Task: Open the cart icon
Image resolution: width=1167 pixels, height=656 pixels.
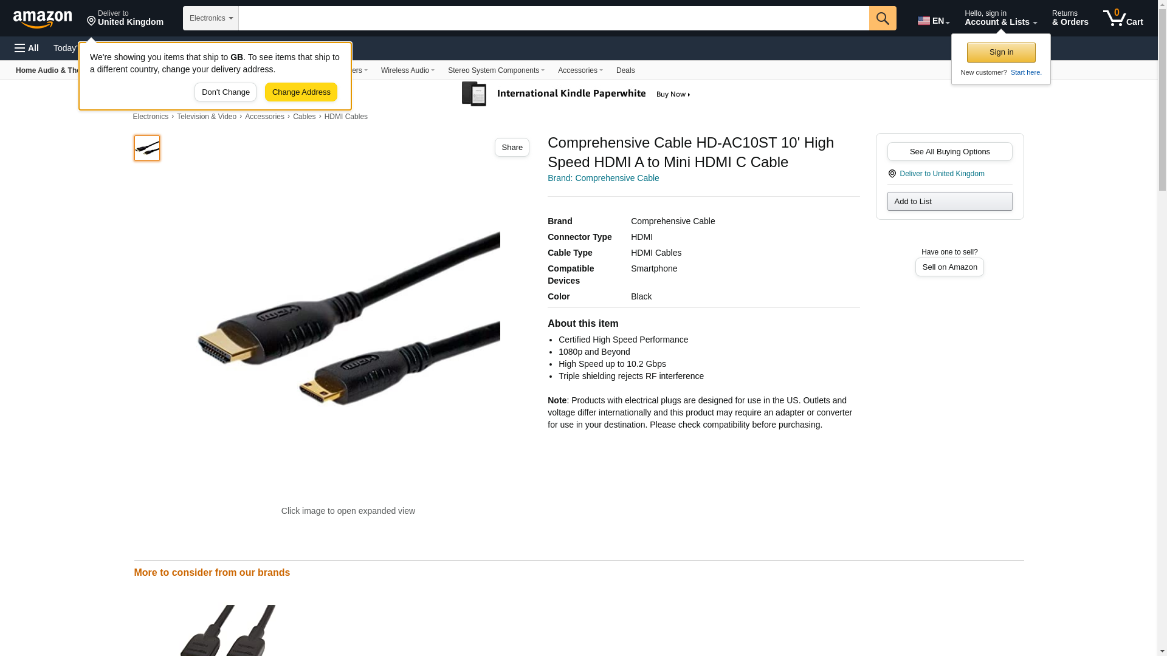Action: [1123, 18]
